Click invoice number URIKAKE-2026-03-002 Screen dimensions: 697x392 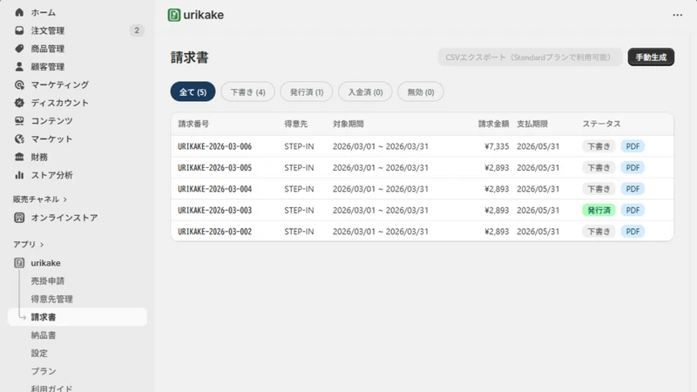click(x=214, y=232)
